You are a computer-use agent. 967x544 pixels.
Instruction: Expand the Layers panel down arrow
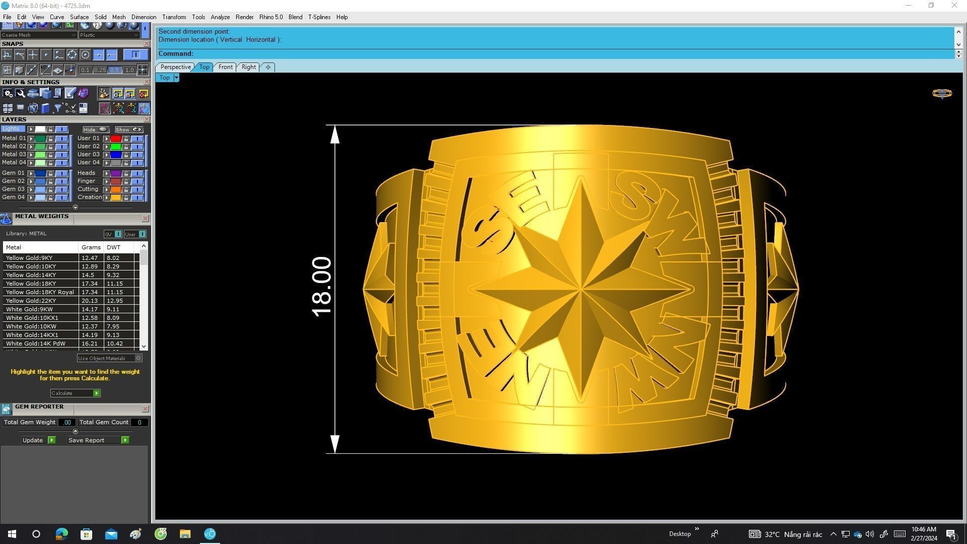[76, 208]
